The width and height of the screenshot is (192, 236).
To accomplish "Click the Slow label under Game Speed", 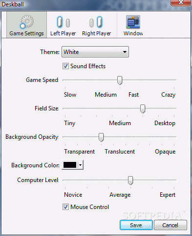I will pos(70,95).
